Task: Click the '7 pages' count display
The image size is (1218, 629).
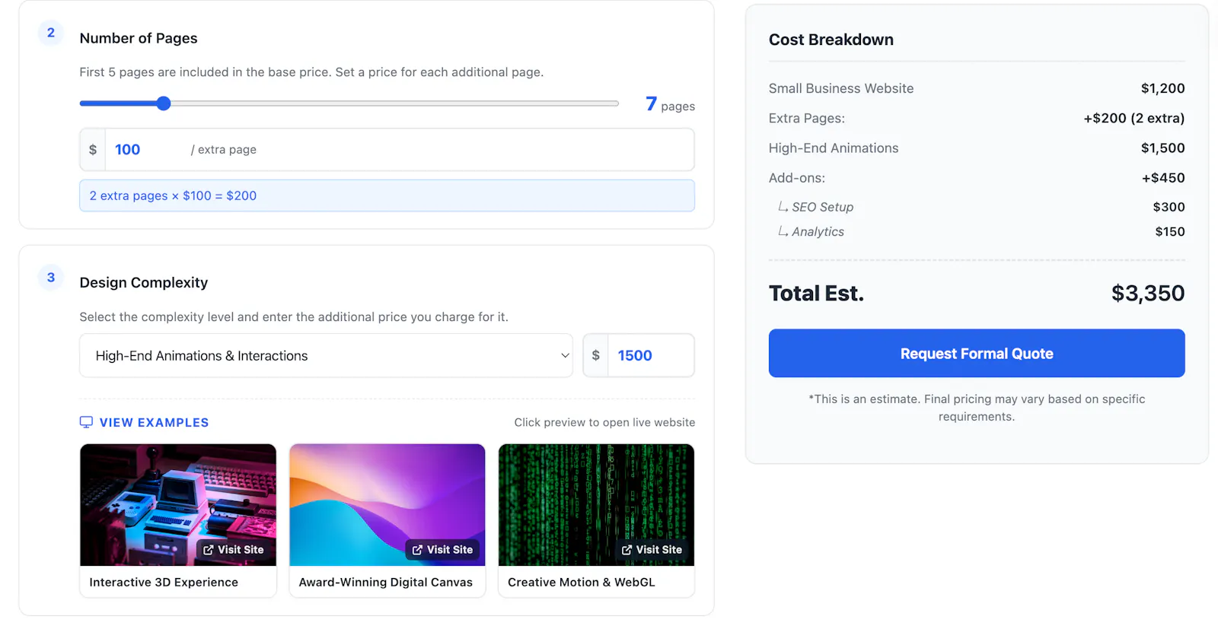Action: pos(670,104)
